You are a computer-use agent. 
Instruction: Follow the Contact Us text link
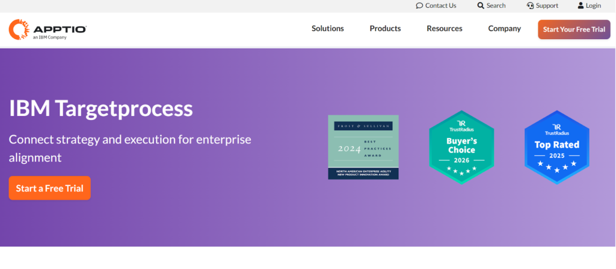click(440, 5)
